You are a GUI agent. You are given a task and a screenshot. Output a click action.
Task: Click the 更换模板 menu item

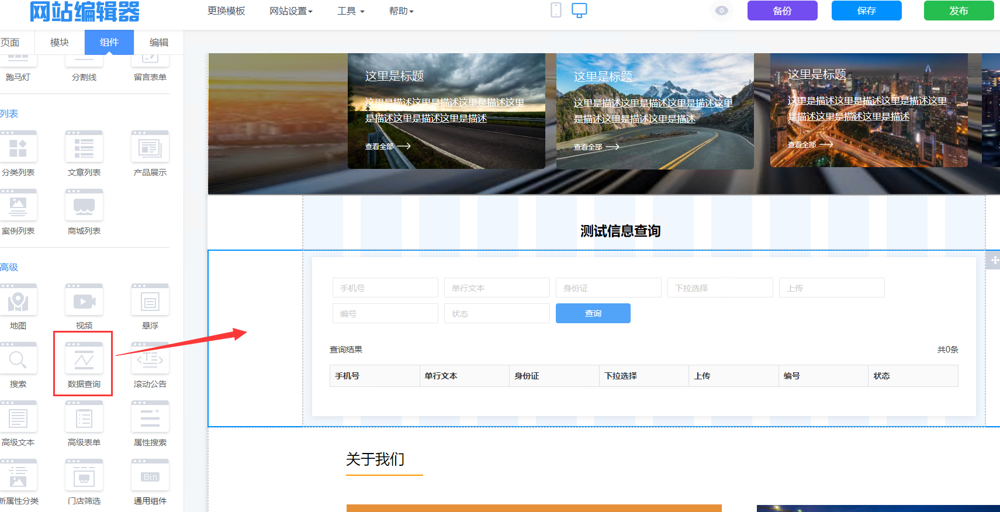pyautogui.click(x=226, y=11)
